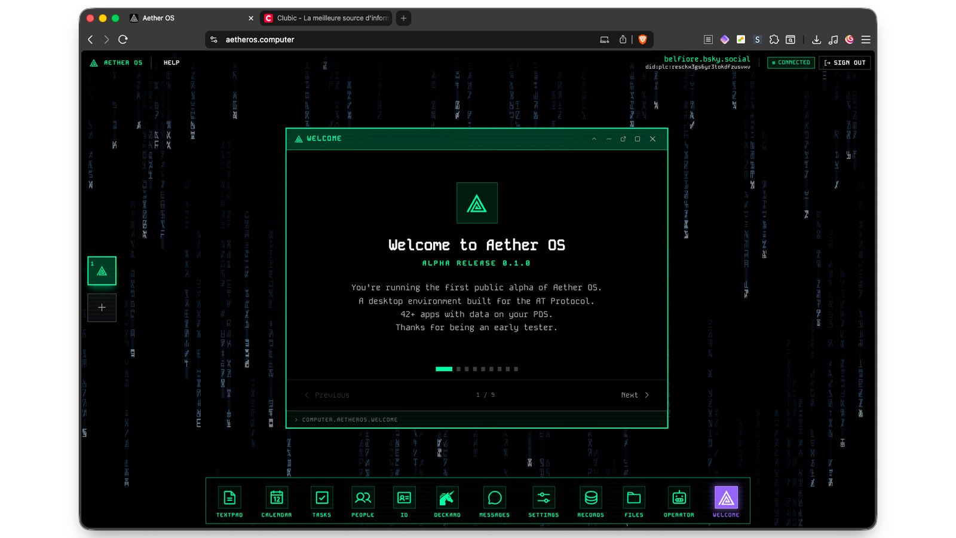Open Brave Shields lion icon
956x538 pixels.
[643, 39]
